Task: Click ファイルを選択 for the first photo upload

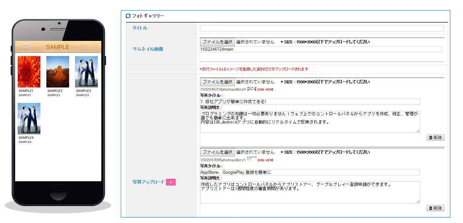Action: [217, 82]
